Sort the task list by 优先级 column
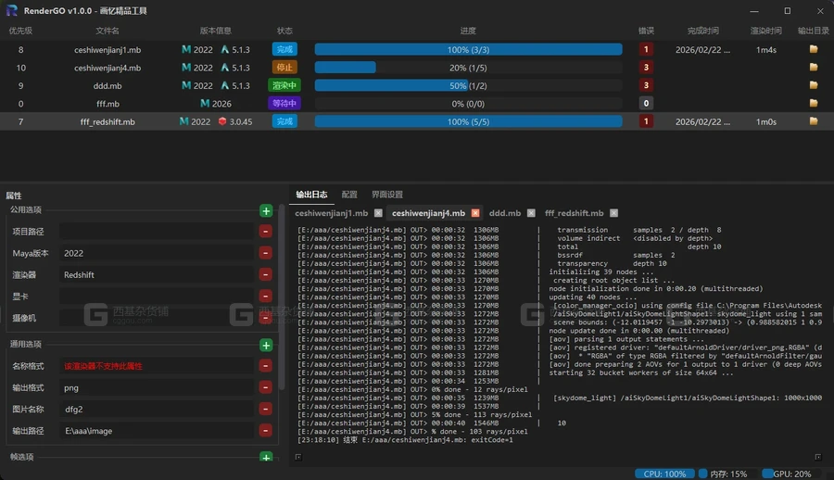This screenshot has width=834, height=480. coord(20,31)
